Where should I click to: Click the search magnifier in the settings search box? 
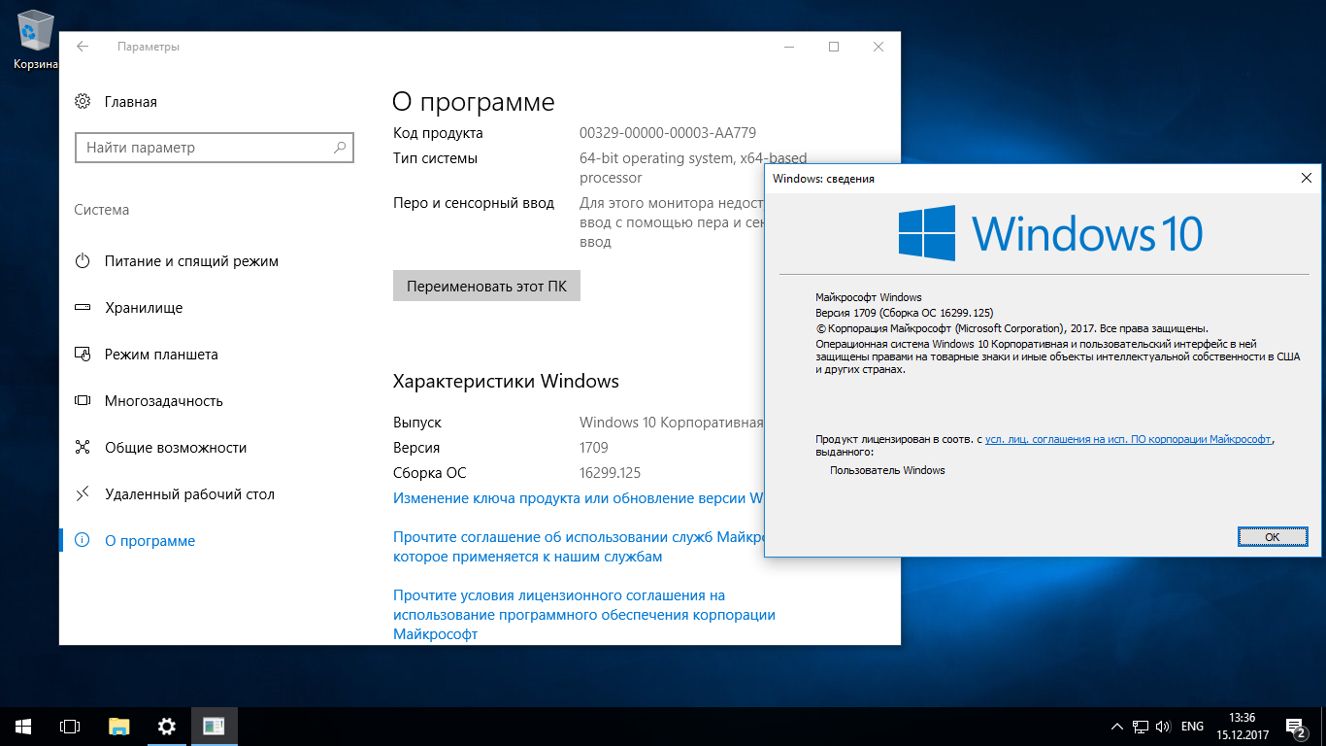pos(340,148)
